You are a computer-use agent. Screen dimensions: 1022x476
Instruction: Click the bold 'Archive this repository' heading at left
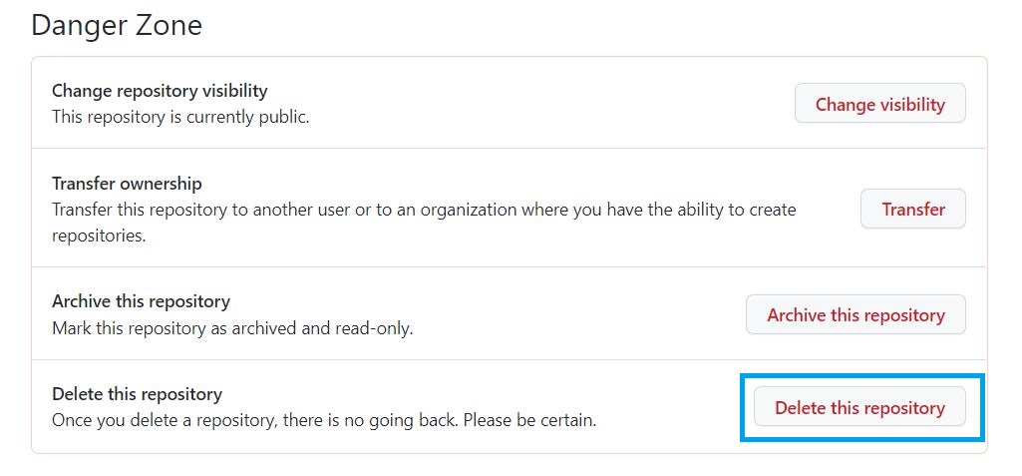(x=141, y=302)
